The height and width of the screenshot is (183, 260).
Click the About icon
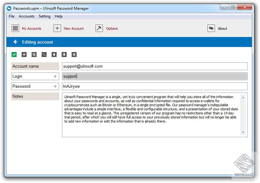[x=211, y=28]
